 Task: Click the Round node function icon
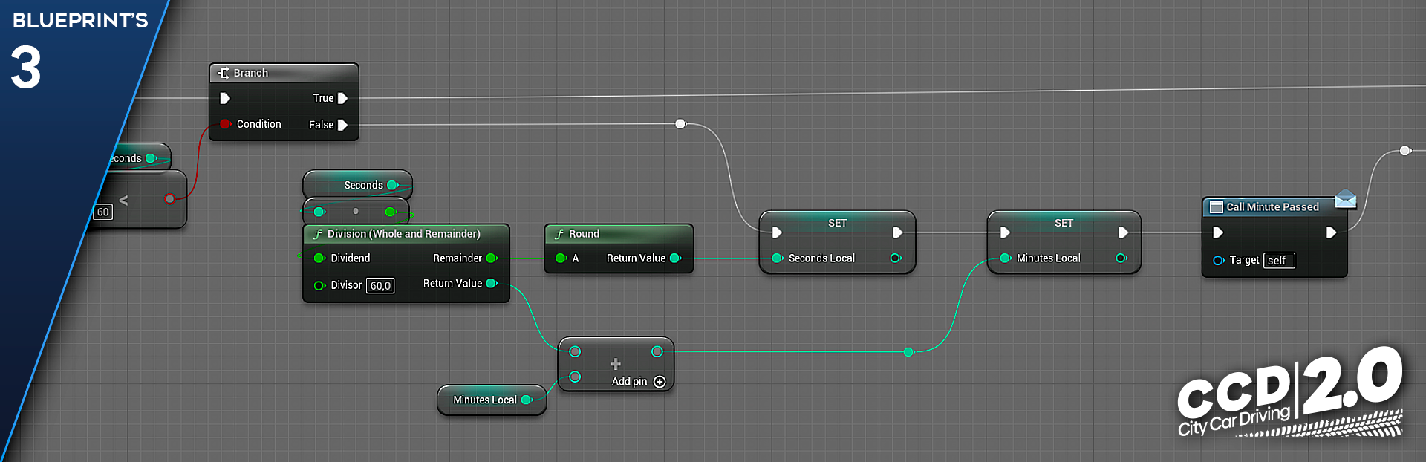[x=559, y=234]
